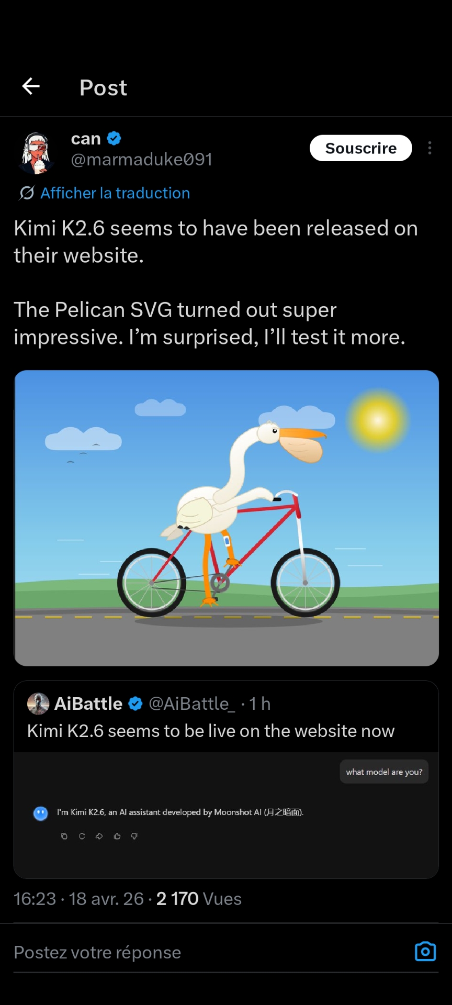Viewport: 452px width, 1005px height.
Task: Tap AiBattle's verified badge
Action: click(135, 704)
